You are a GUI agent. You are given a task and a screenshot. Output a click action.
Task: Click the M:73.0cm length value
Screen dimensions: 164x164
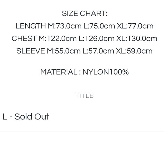[x=65, y=26]
